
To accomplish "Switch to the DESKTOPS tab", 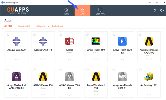I will tap(100, 11).
